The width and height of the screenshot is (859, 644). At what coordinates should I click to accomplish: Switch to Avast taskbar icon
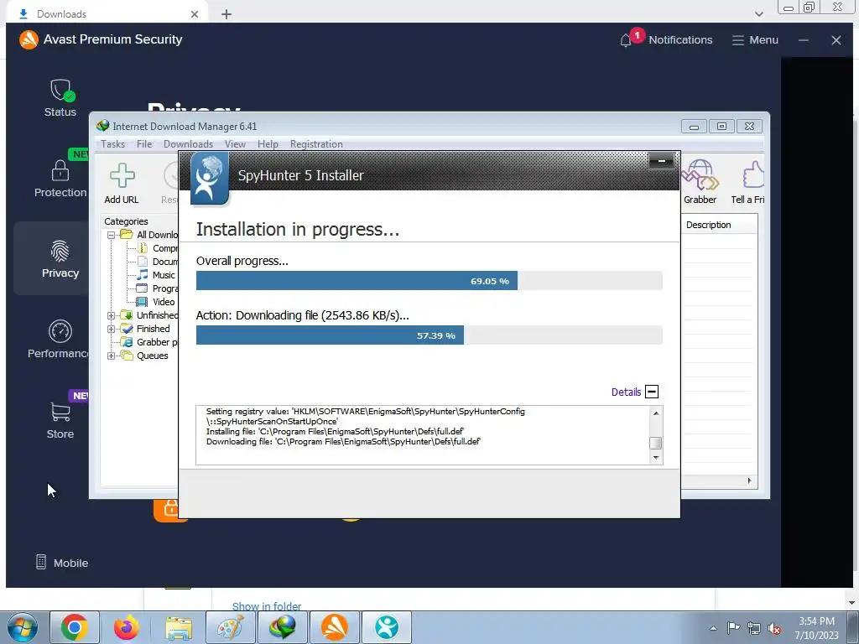point(335,627)
